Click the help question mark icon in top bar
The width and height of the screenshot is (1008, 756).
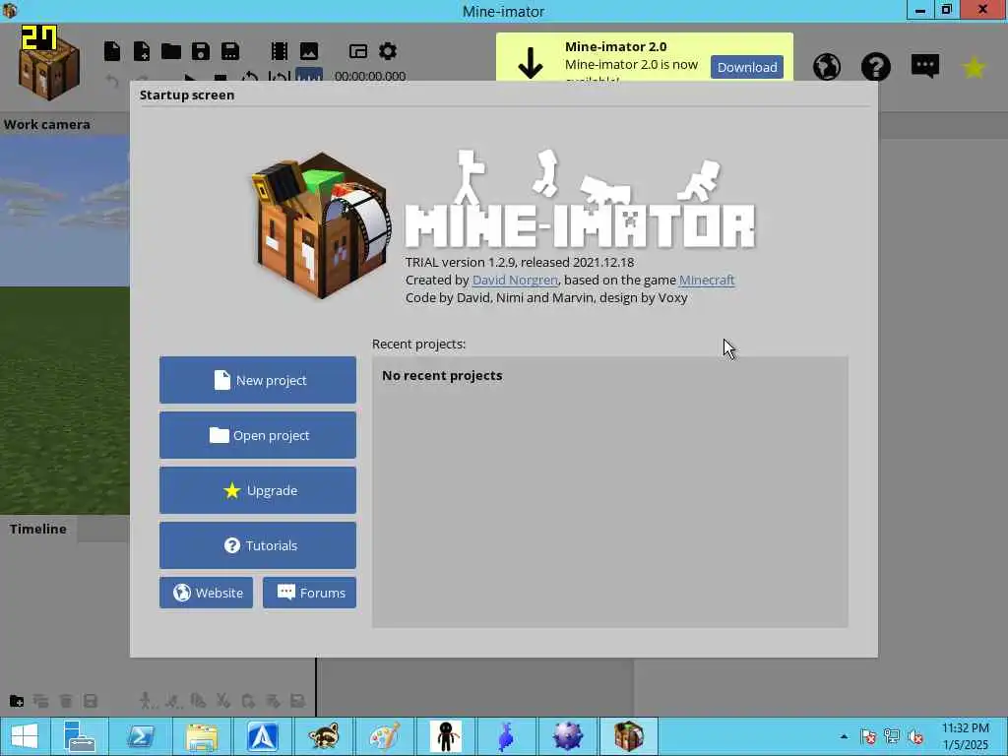pyautogui.click(x=875, y=67)
